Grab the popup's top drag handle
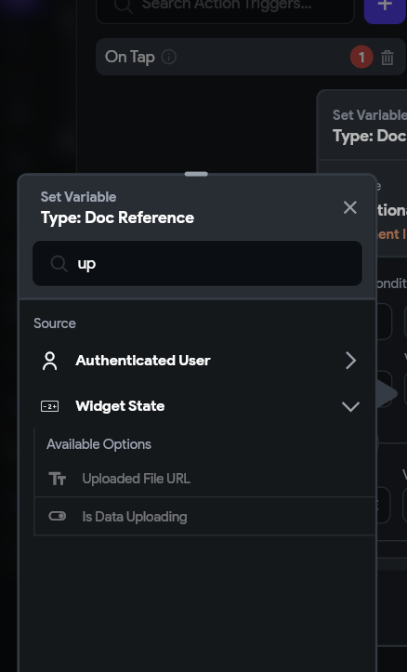The width and height of the screenshot is (407, 672). [x=196, y=174]
